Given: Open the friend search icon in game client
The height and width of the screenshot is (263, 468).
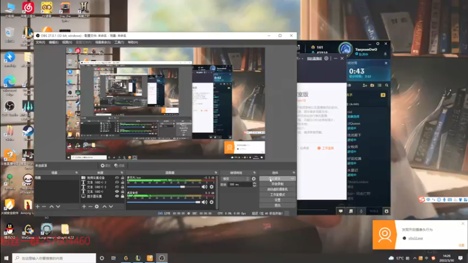Looking at the screenshot, I should tap(387, 85).
